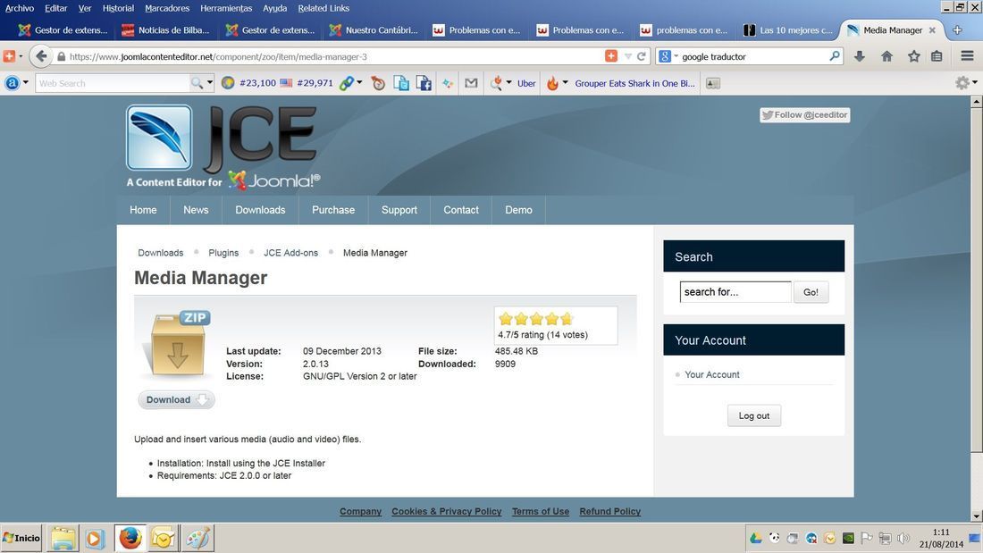The width and height of the screenshot is (983, 553).
Task: Expand the dropdown next to the Uber link
Action: click(508, 83)
